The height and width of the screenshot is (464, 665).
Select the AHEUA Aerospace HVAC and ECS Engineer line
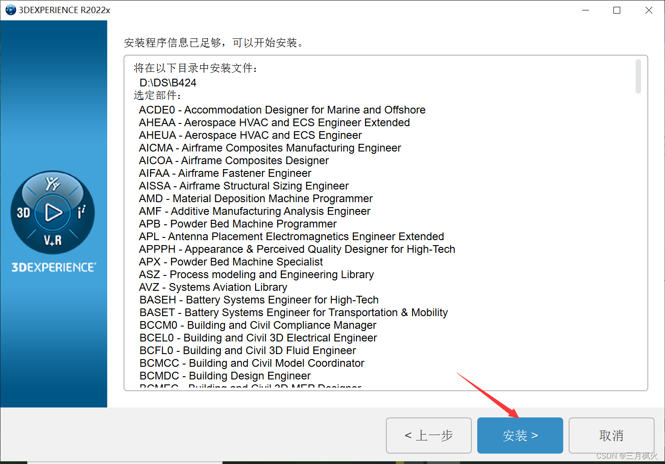[251, 135]
